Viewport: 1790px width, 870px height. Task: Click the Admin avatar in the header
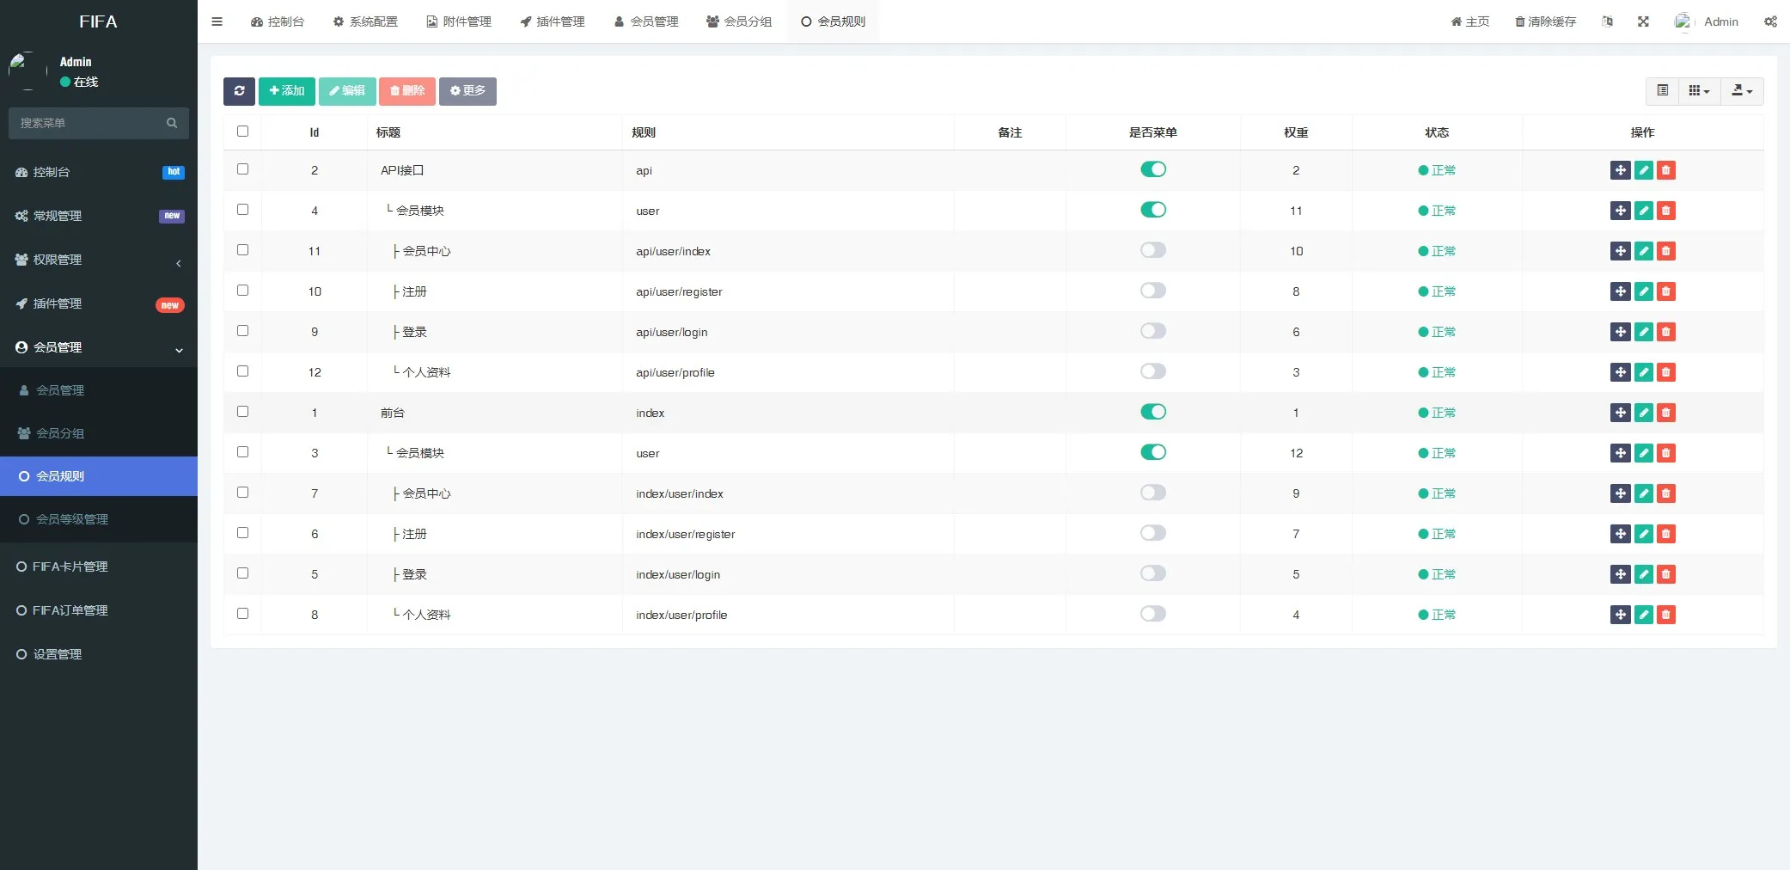(x=1683, y=21)
